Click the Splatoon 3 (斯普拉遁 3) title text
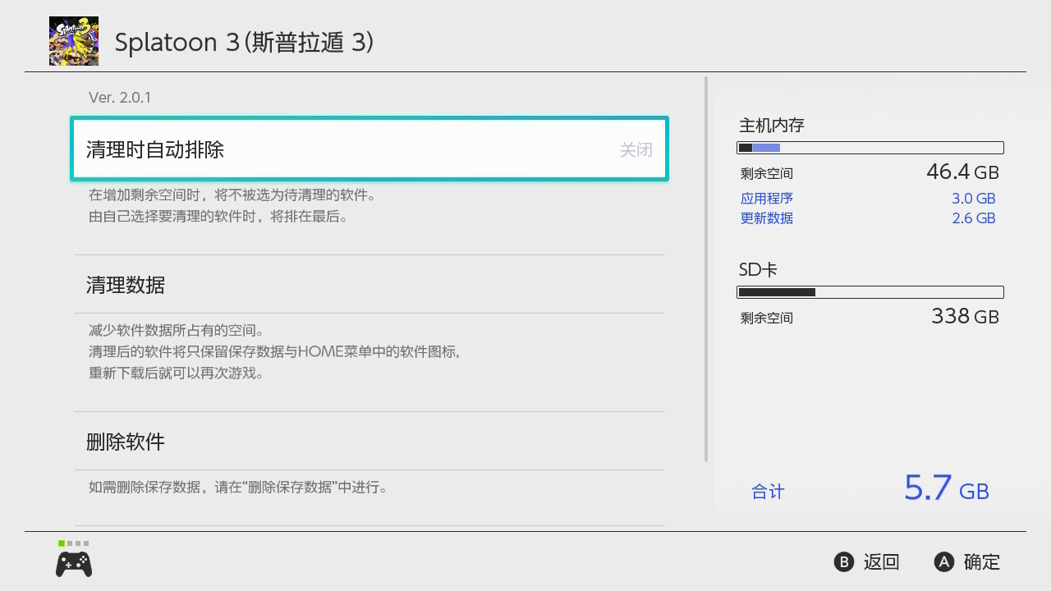The image size is (1051, 591). coord(244,43)
